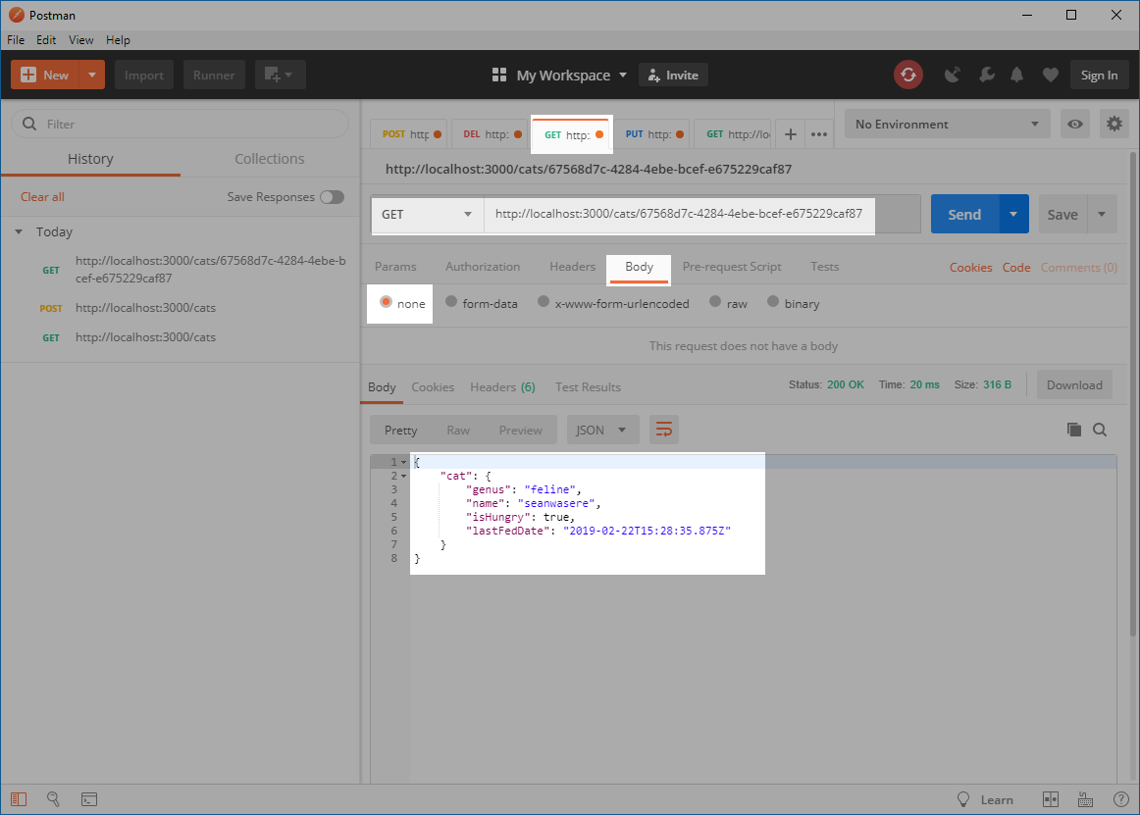Click the heart icon in header

1050,75
